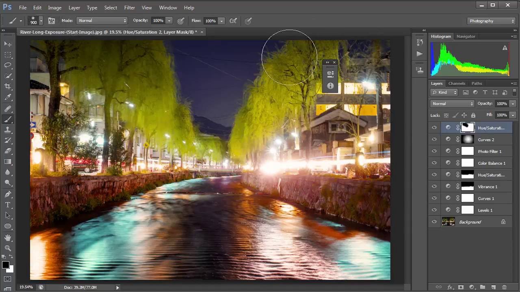Screen dimensions: 520x292
Task: Select the Crop tool
Action: click(8, 86)
